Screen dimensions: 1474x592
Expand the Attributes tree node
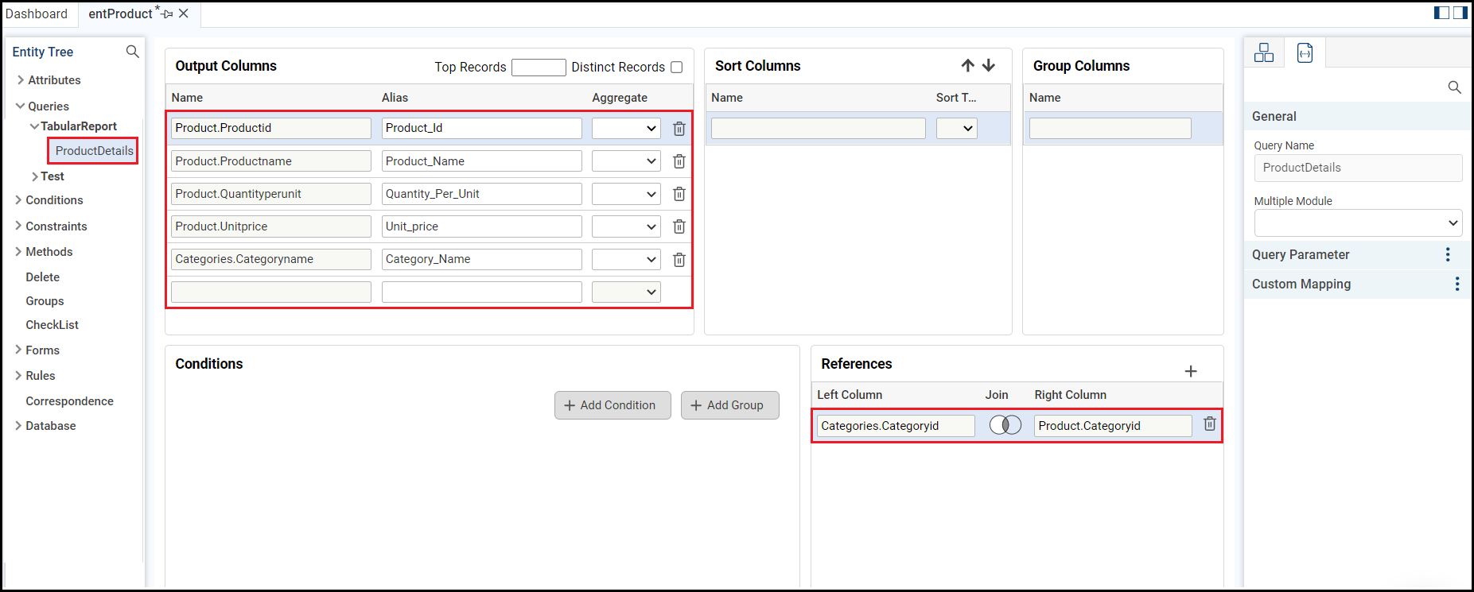pos(20,80)
